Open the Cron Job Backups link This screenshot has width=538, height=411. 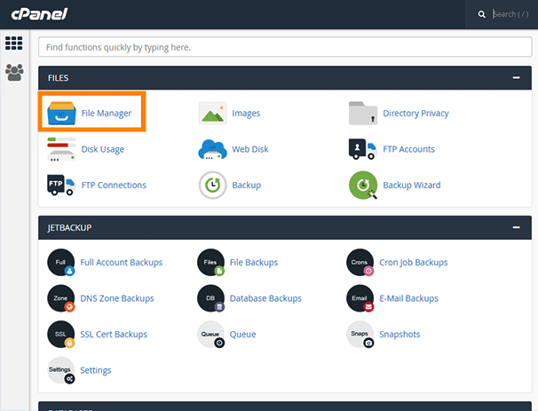click(415, 263)
